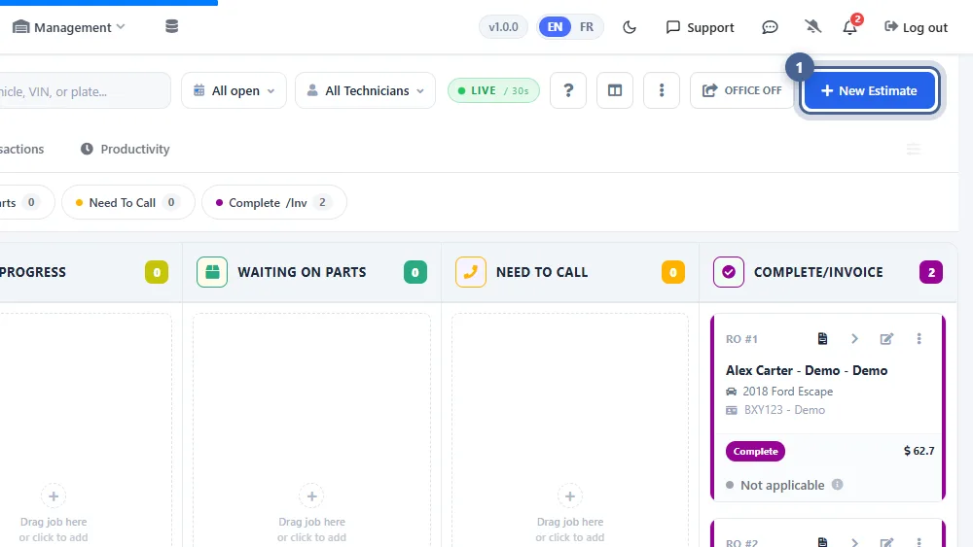Viewport: 973px width, 547px height.
Task: Expand the All Technicians filter
Action: pyautogui.click(x=366, y=90)
